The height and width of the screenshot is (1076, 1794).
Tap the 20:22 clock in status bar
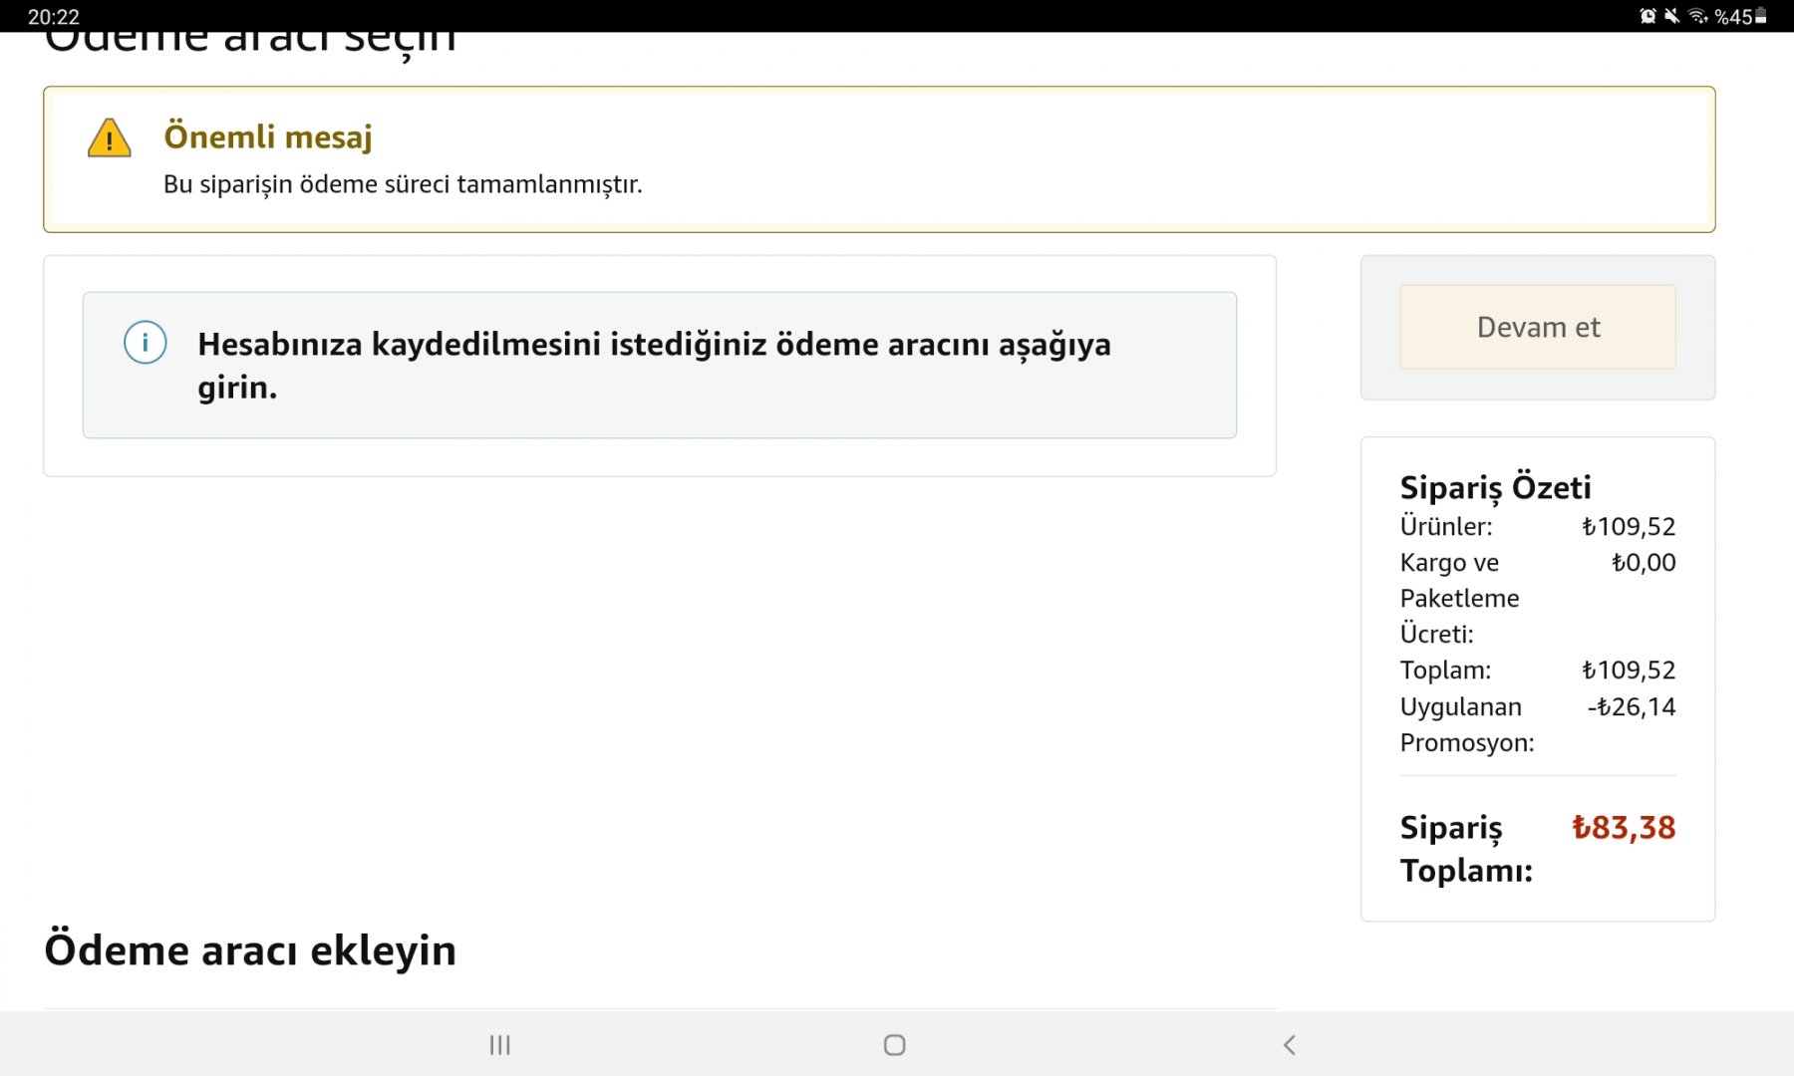pyautogui.click(x=54, y=17)
